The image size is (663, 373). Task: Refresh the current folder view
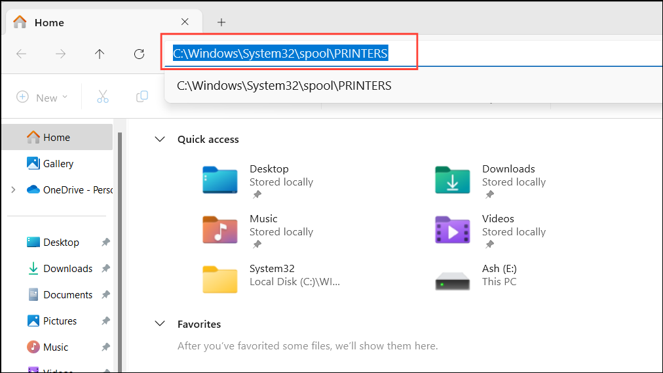[139, 54]
